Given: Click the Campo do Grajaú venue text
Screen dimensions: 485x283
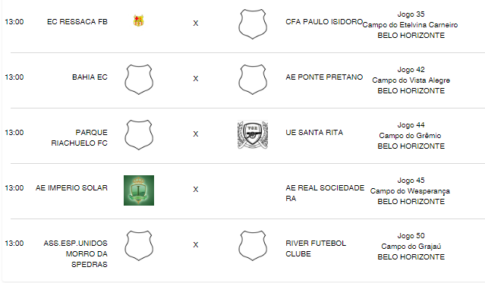Looking at the screenshot, I should [x=411, y=246].
